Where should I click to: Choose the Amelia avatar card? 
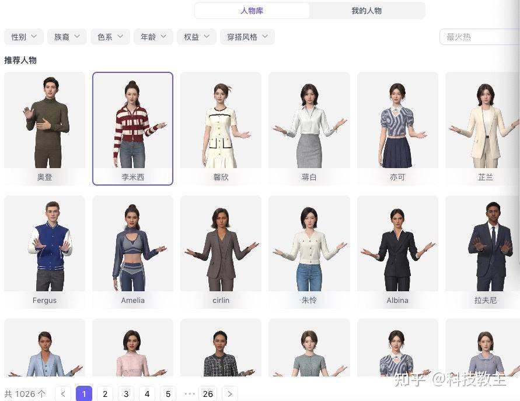[132, 252]
